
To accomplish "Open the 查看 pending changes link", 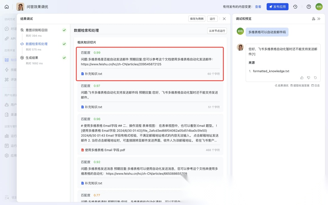I will [x=258, y=7].
